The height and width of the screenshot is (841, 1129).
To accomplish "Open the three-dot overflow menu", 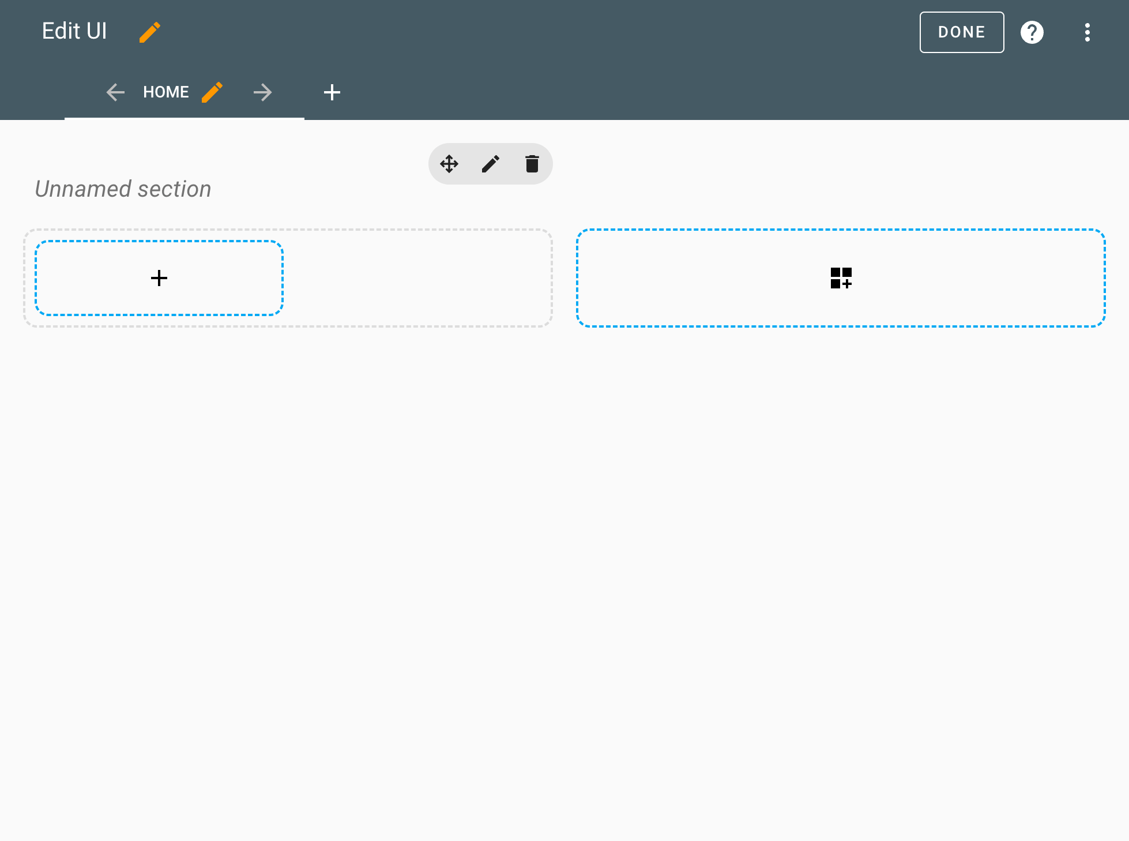I will click(x=1087, y=32).
